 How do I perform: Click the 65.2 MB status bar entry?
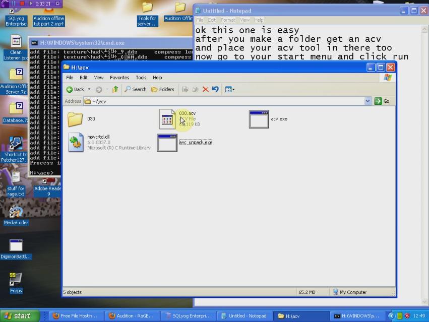click(x=307, y=292)
